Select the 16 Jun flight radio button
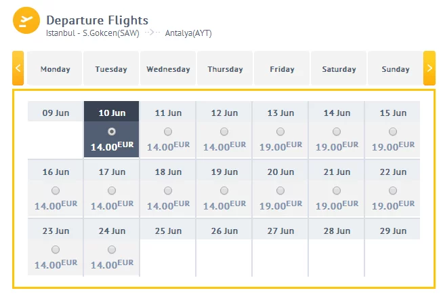 coord(56,191)
